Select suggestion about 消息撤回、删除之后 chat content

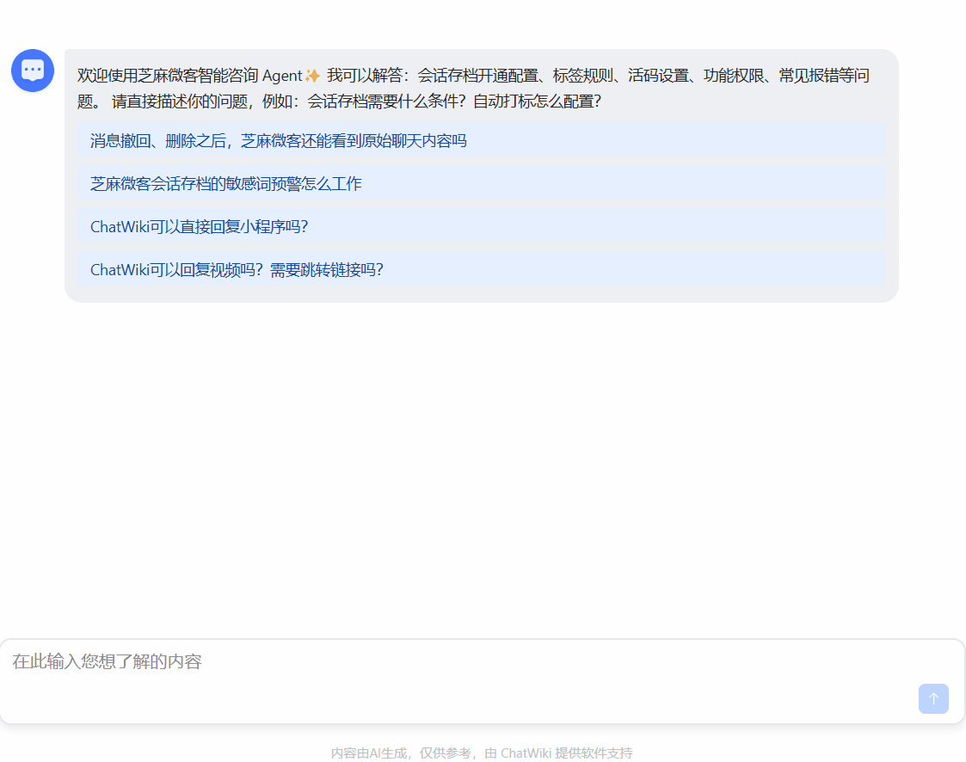pyautogui.click(x=482, y=140)
